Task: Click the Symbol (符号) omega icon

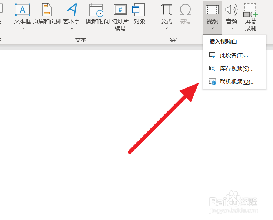Action: 185,10
